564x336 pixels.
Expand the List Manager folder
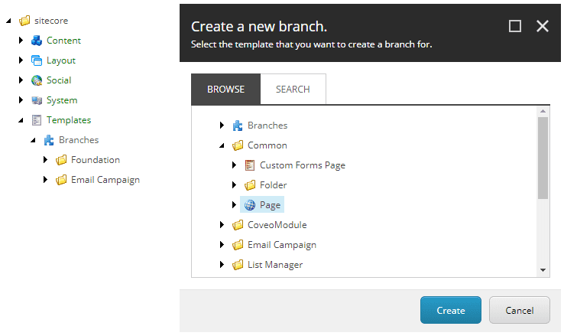(222, 265)
